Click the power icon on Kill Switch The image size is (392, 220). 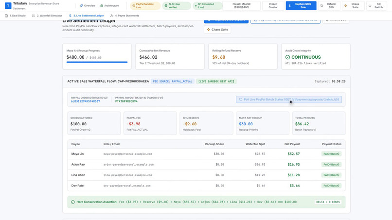click(370, 5)
